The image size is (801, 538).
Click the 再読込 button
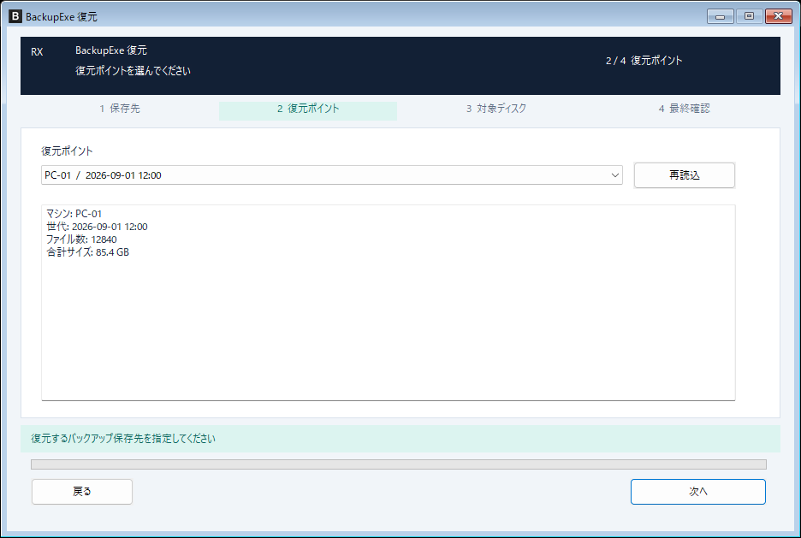coord(684,175)
